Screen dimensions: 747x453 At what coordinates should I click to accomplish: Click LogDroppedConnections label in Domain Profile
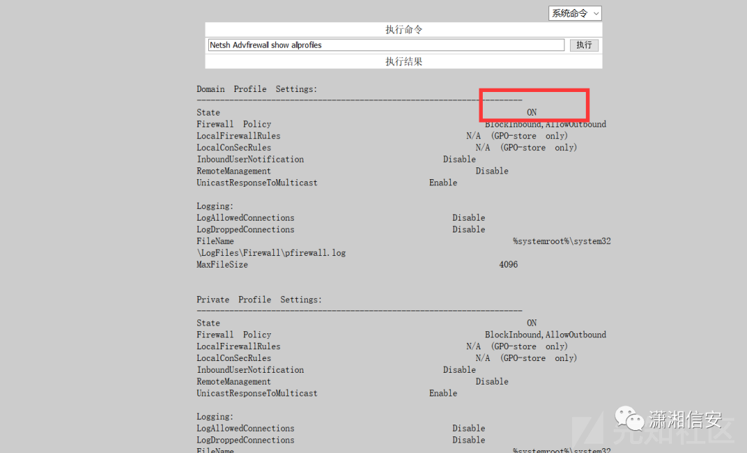(x=246, y=230)
